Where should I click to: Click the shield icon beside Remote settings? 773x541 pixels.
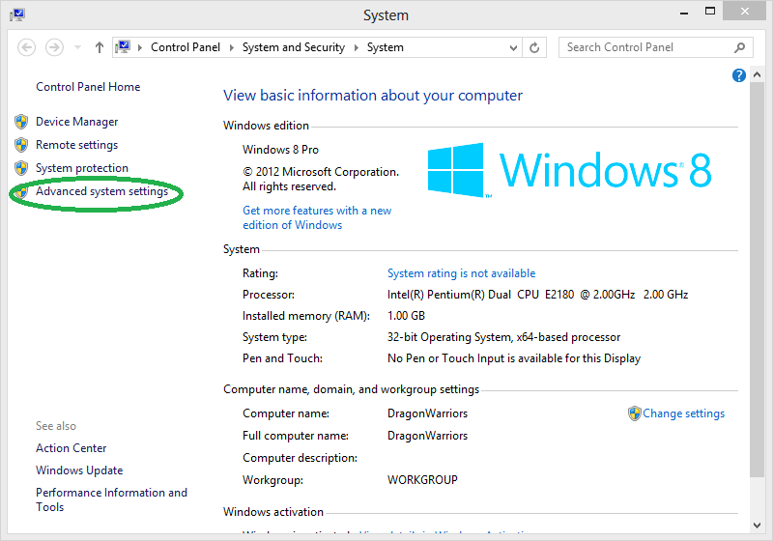click(x=21, y=145)
